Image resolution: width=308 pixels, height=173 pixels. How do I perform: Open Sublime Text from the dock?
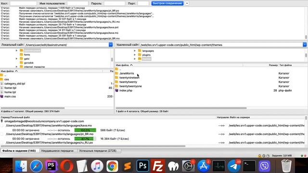coord(128,166)
